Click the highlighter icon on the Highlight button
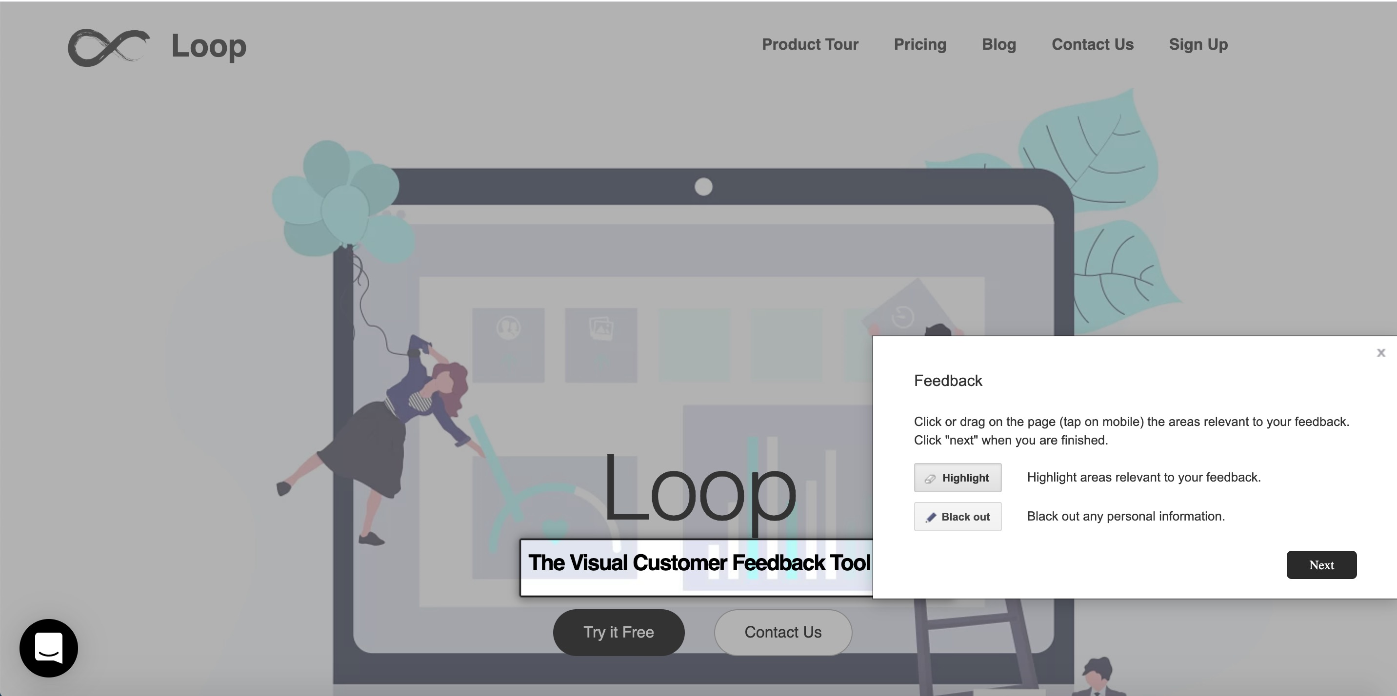Image resolution: width=1397 pixels, height=696 pixels. pyautogui.click(x=930, y=478)
